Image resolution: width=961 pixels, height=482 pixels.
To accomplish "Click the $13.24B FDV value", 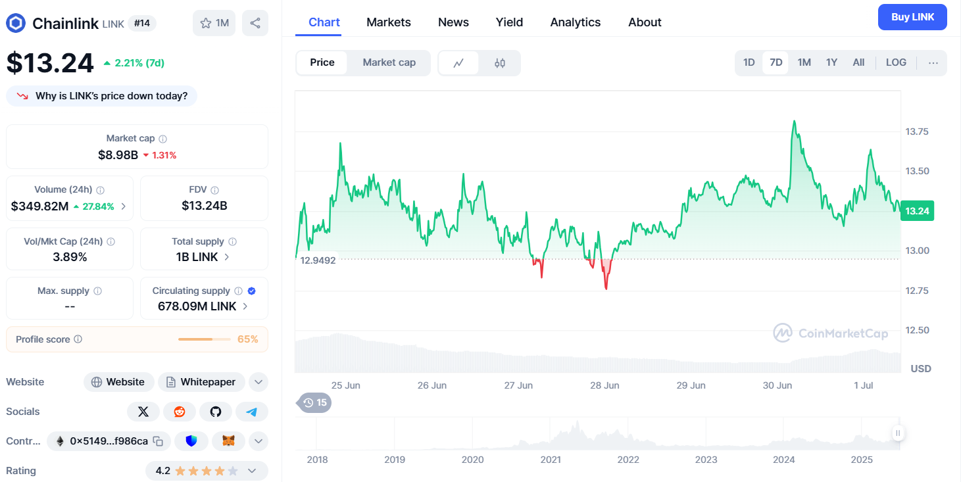I will (205, 206).
